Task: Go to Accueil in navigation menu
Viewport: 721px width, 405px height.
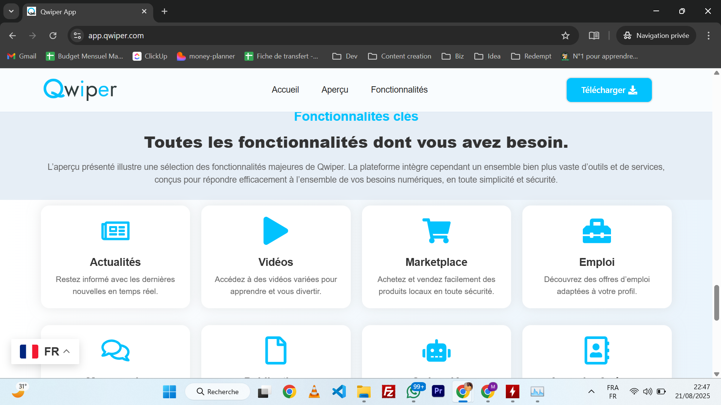Action: point(285,90)
